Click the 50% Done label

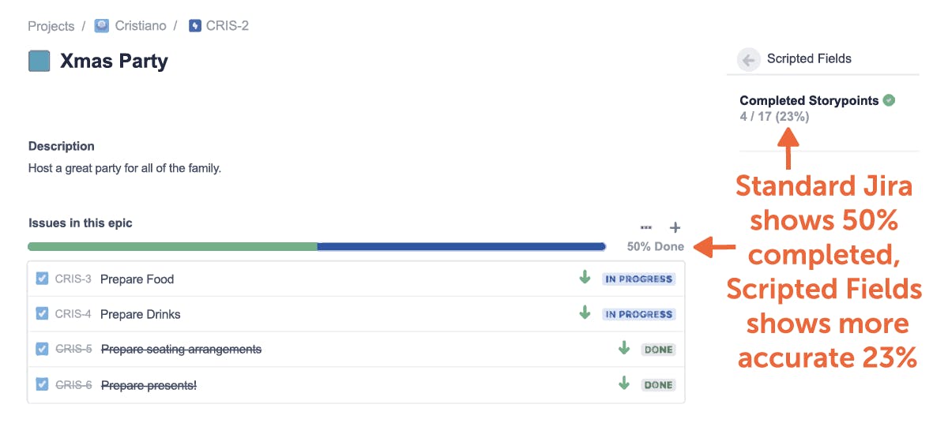coord(656,246)
